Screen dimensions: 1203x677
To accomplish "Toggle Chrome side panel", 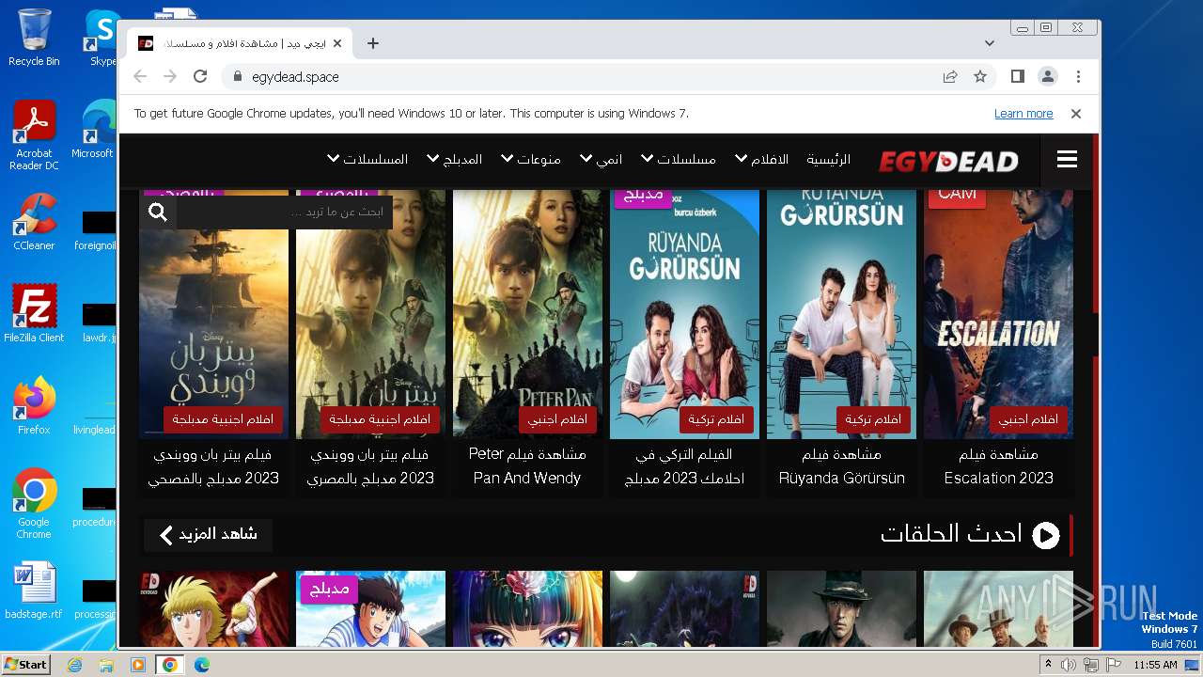I will (x=1018, y=77).
